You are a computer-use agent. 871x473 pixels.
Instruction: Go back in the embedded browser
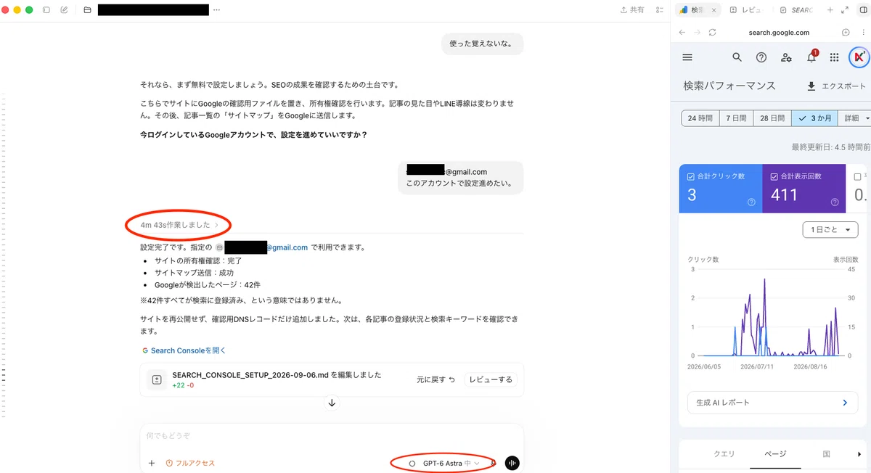(682, 33)
